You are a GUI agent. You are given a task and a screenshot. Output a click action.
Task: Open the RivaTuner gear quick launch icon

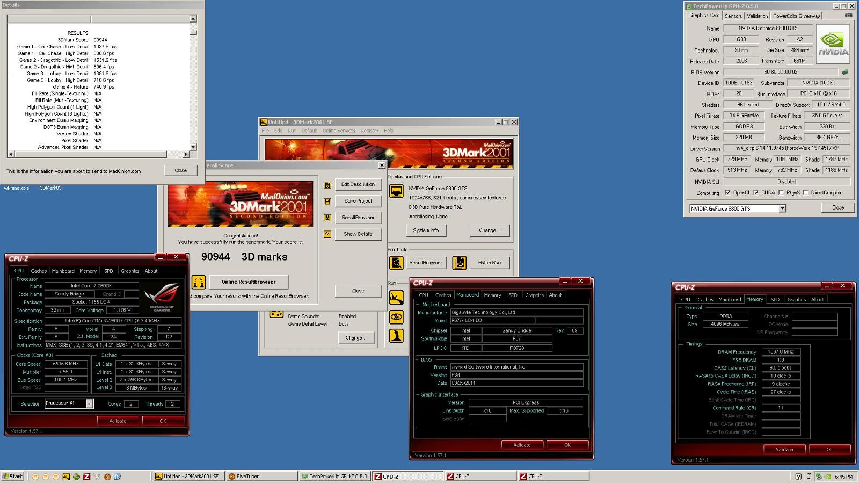point(107,477)
